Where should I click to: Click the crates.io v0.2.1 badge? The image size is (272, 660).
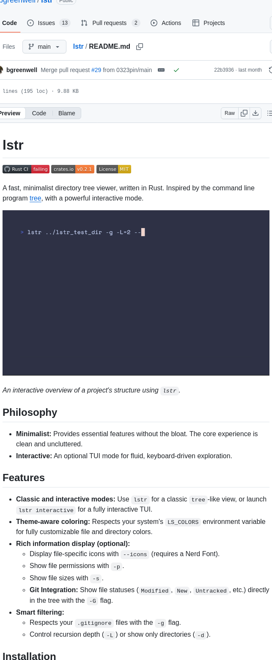click(x=73, y=169)
